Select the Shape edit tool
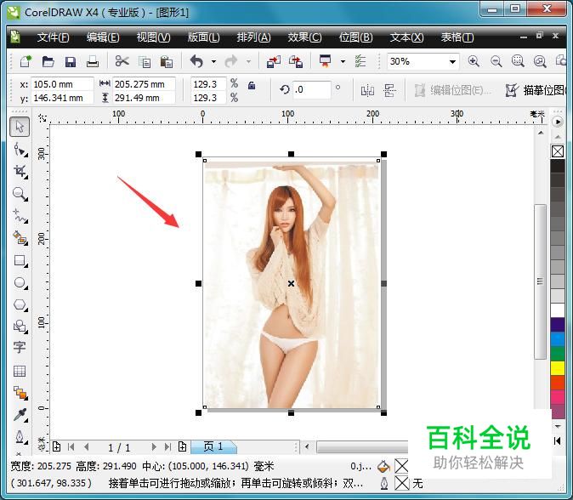This screenshot has height=500, width=573. click(20, 150)
